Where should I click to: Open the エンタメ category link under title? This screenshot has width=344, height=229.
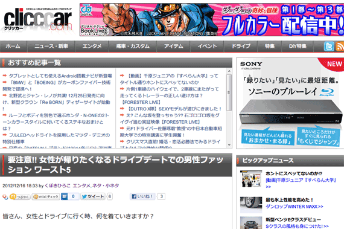tap(81, 185)
